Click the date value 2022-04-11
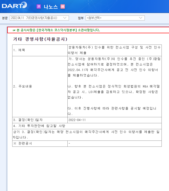This screenshot has height=191, width=169. 77,120
